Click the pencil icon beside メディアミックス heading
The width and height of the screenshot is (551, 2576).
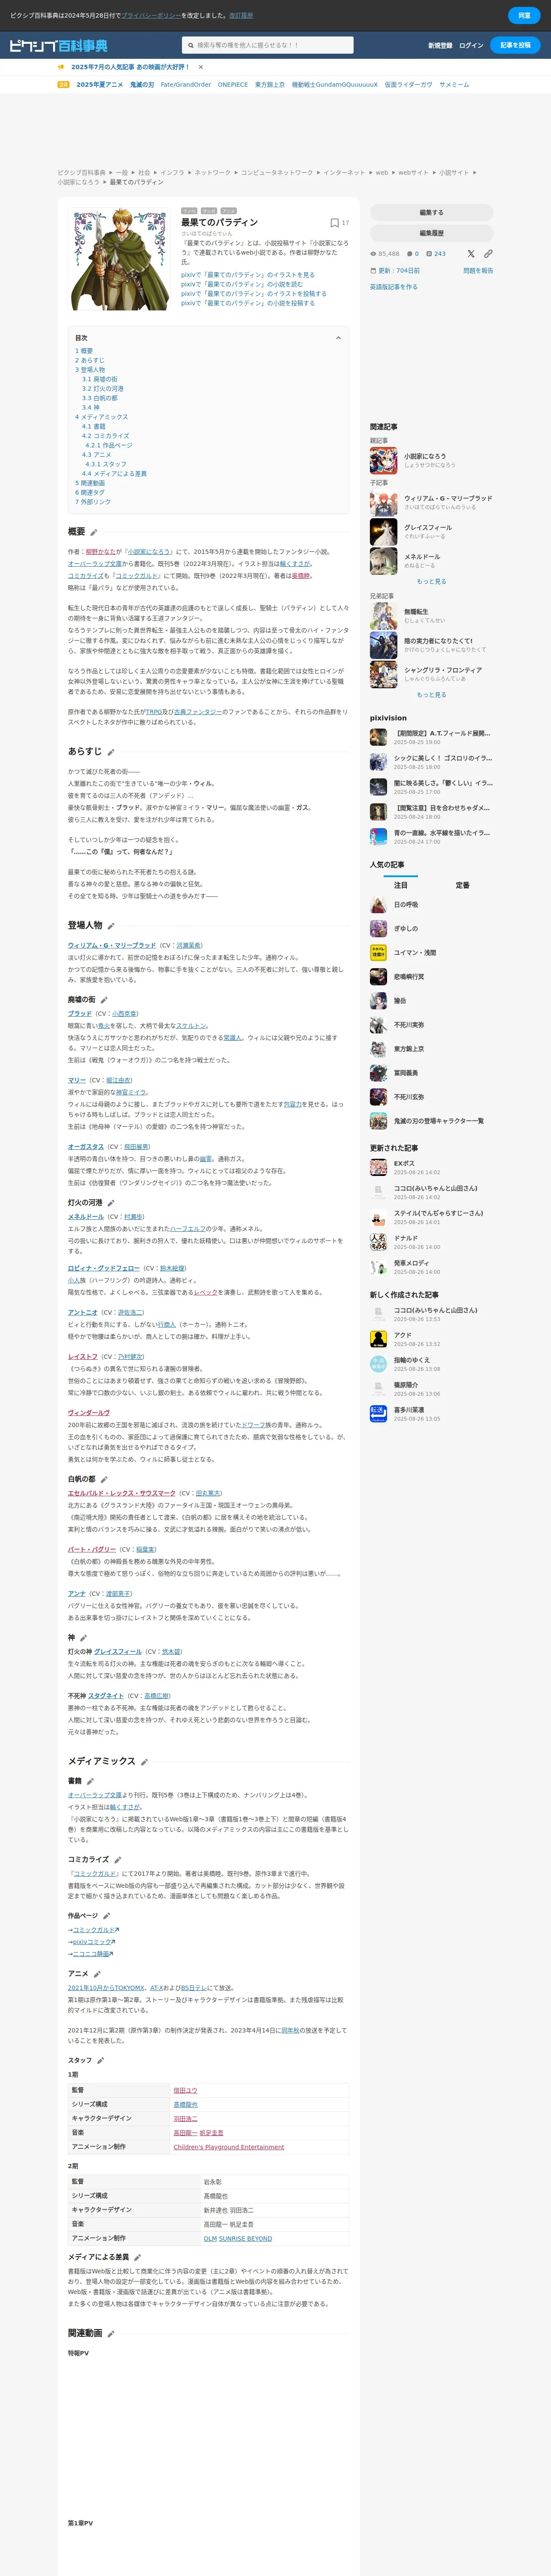click(x=144, y=1762)
